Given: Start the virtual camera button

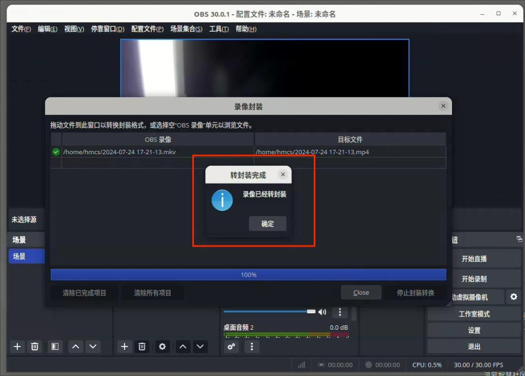Looking at the screenshot, I should click(478, 297).
